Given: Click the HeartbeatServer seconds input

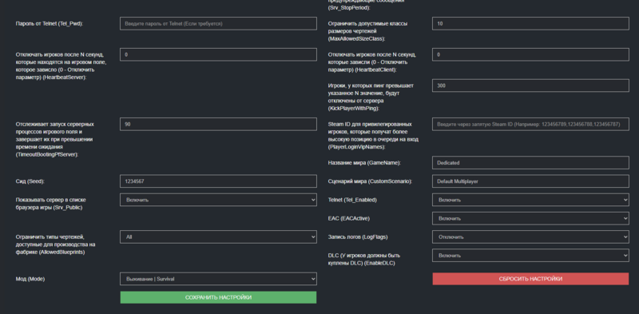Looking at the screenshot, I should (218, 54).
